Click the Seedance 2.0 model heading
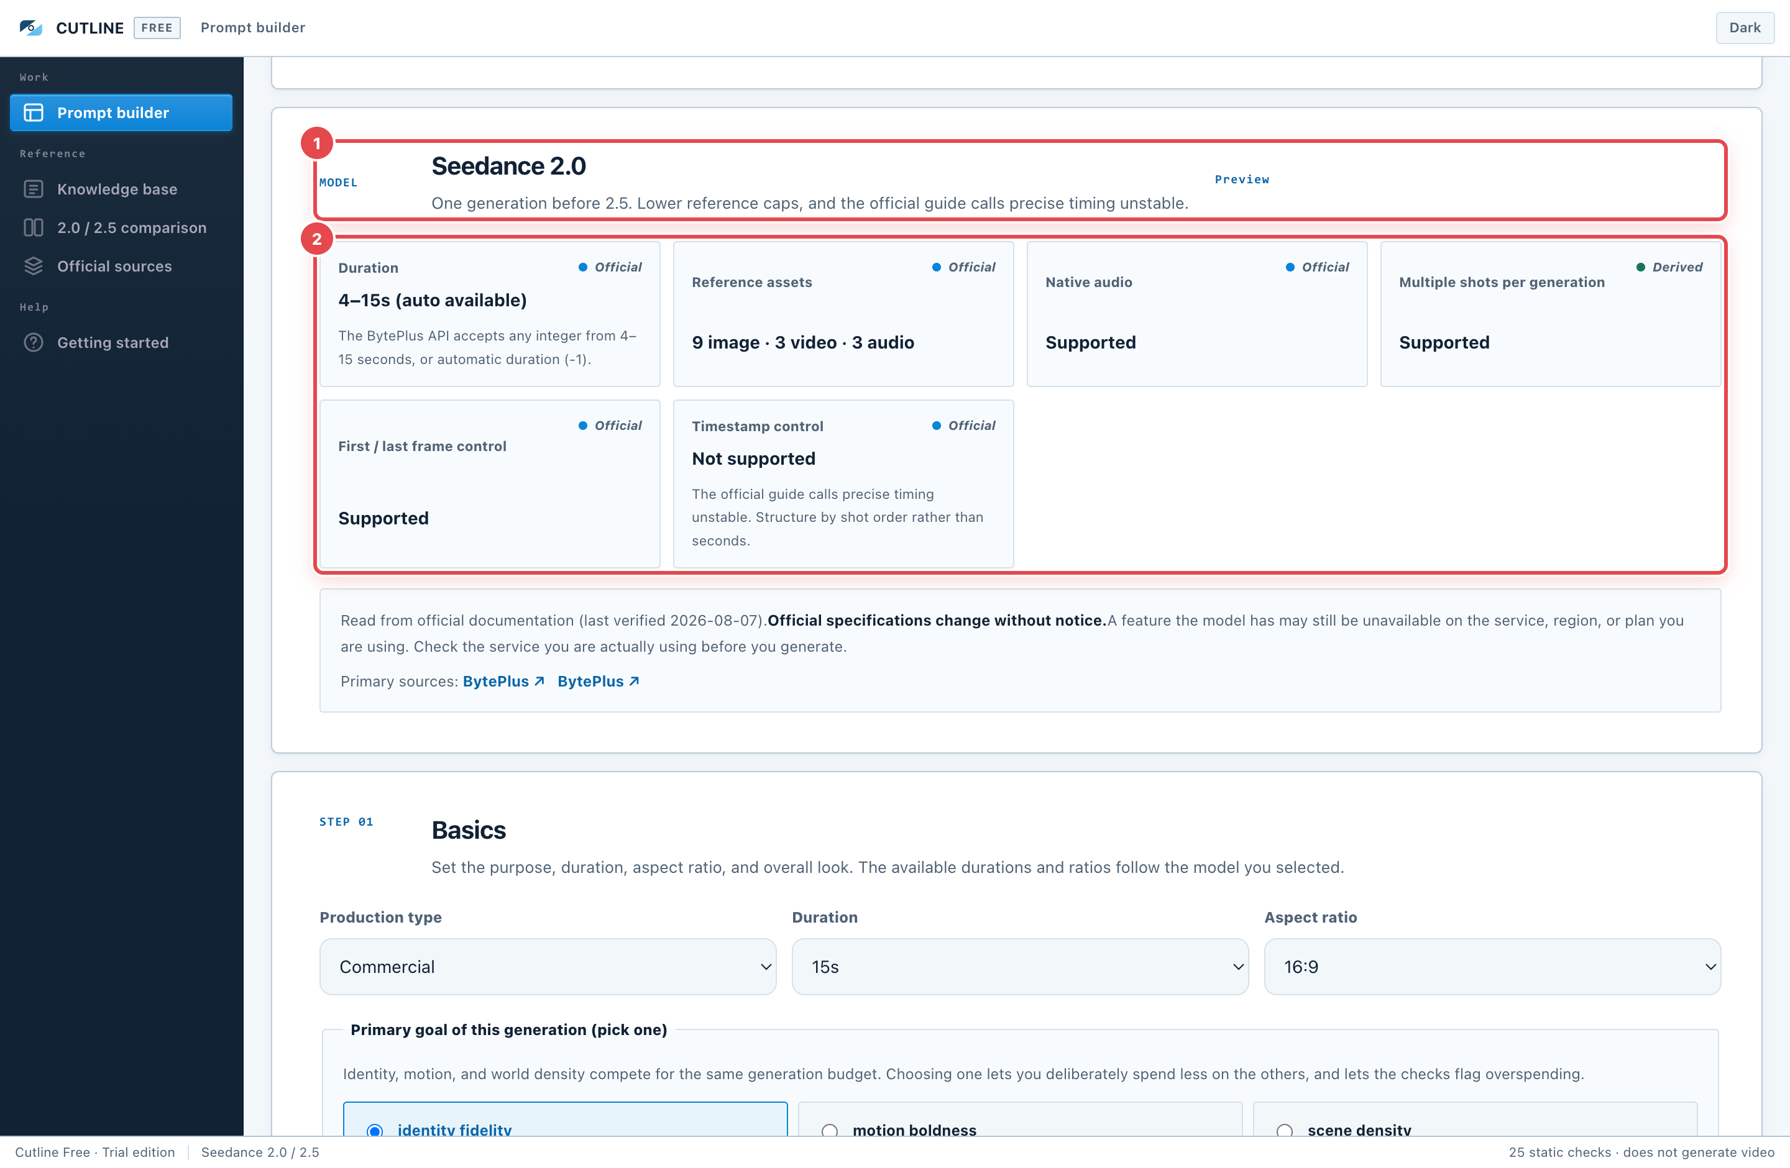The width and height of the screenshot is (1790, 1168). [x=508, y=166]
